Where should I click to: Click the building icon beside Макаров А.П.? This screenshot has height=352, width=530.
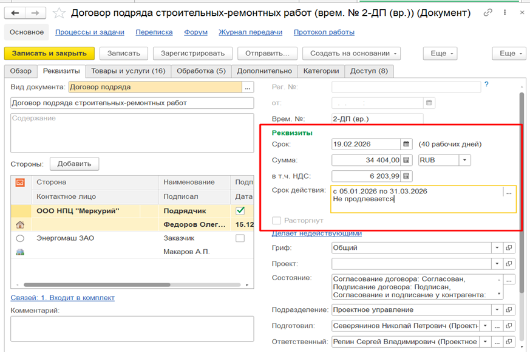click(x=20, y=252)
